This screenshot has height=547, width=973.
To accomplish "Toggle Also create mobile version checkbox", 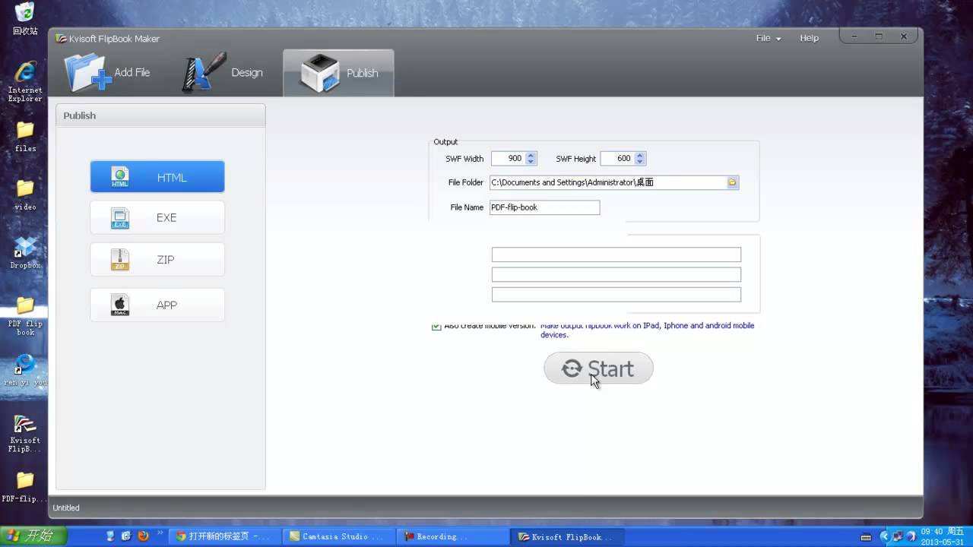I will [x=436, y=326].
